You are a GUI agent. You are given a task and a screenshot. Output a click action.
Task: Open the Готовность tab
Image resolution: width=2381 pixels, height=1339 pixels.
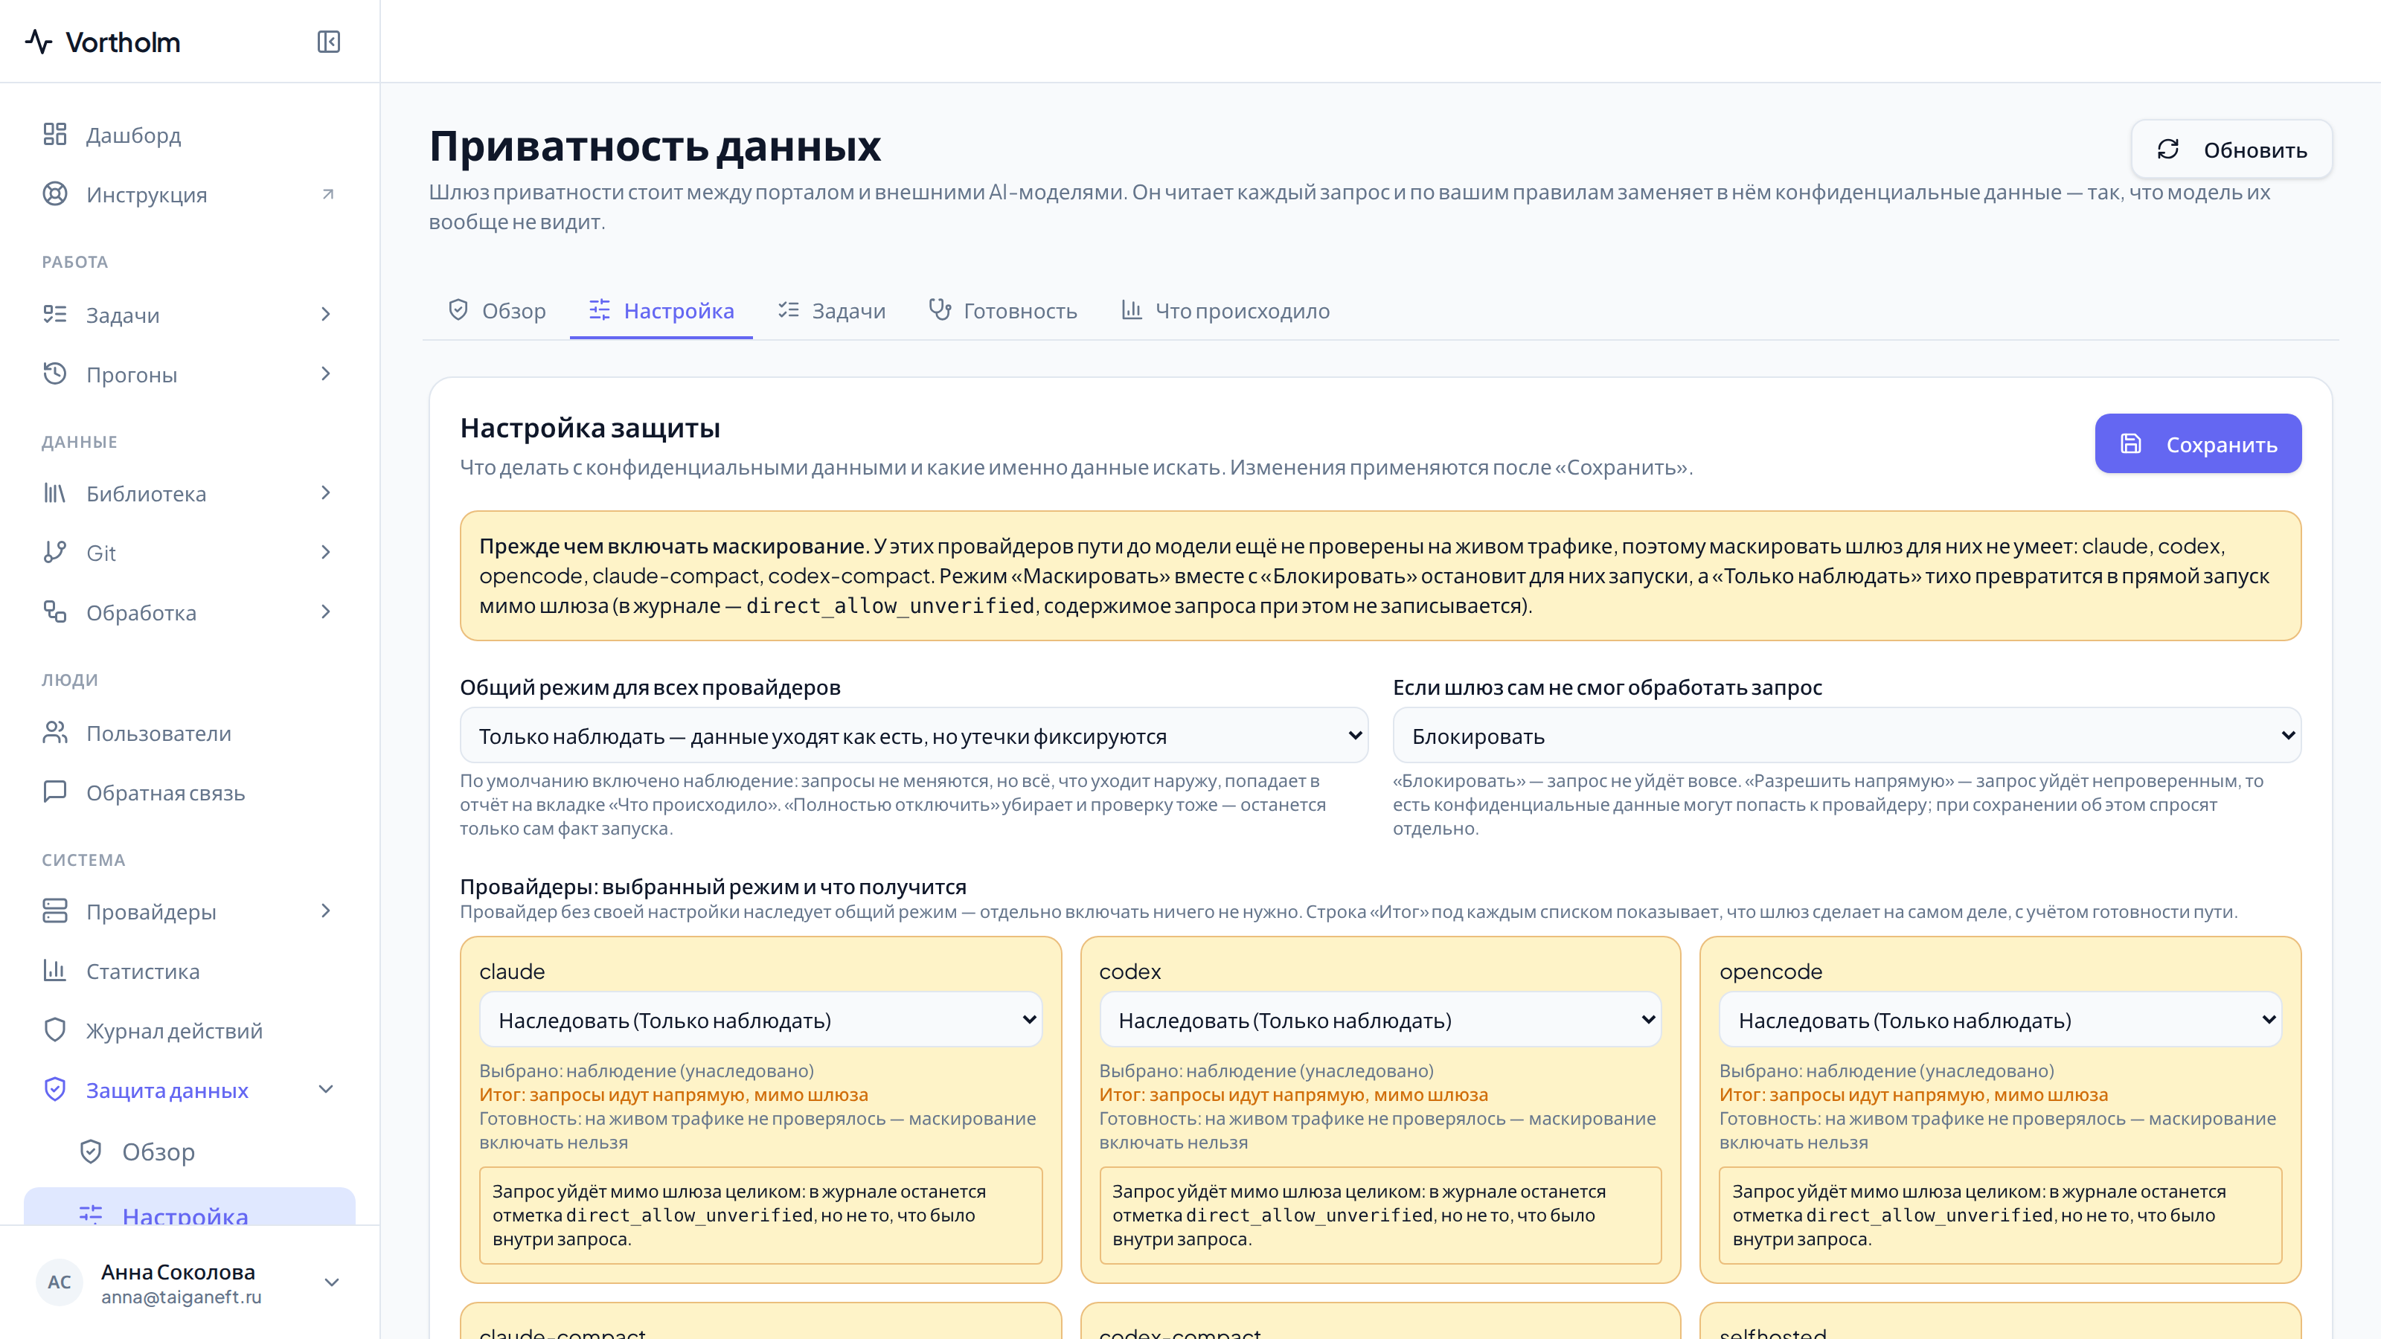click(x=1003, y=310)
